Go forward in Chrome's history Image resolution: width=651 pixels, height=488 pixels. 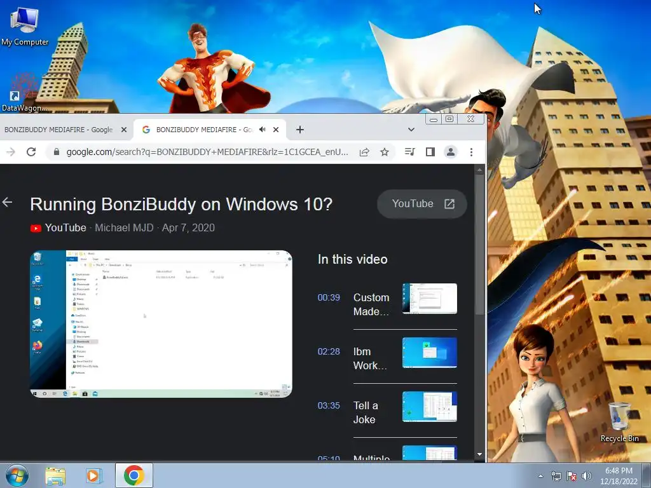10,152
